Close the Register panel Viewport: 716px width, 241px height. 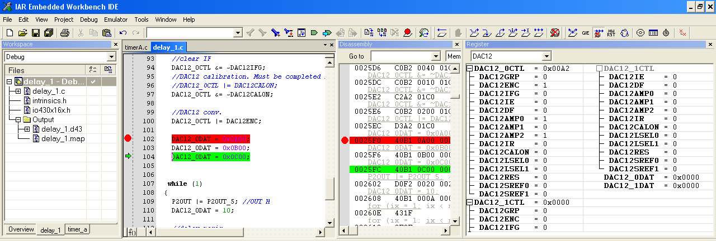click(x=710, y=44)
